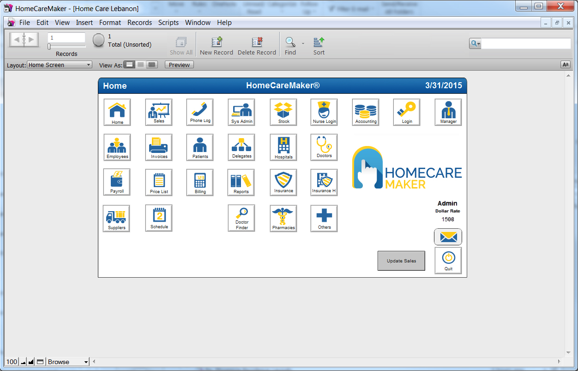The image size is (578, 371).
Task: Open the Insurance shield icon
Action: coord(283,182)
